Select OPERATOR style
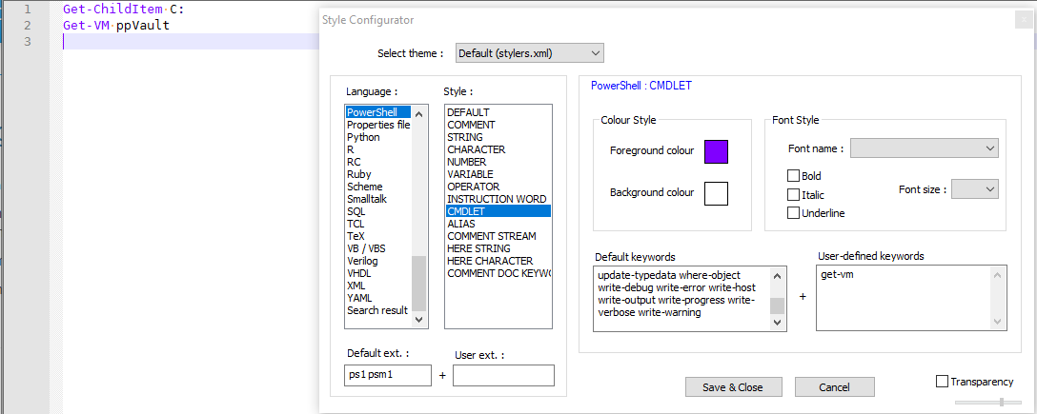Screen dimensions: 1037x414 point(498,187)
